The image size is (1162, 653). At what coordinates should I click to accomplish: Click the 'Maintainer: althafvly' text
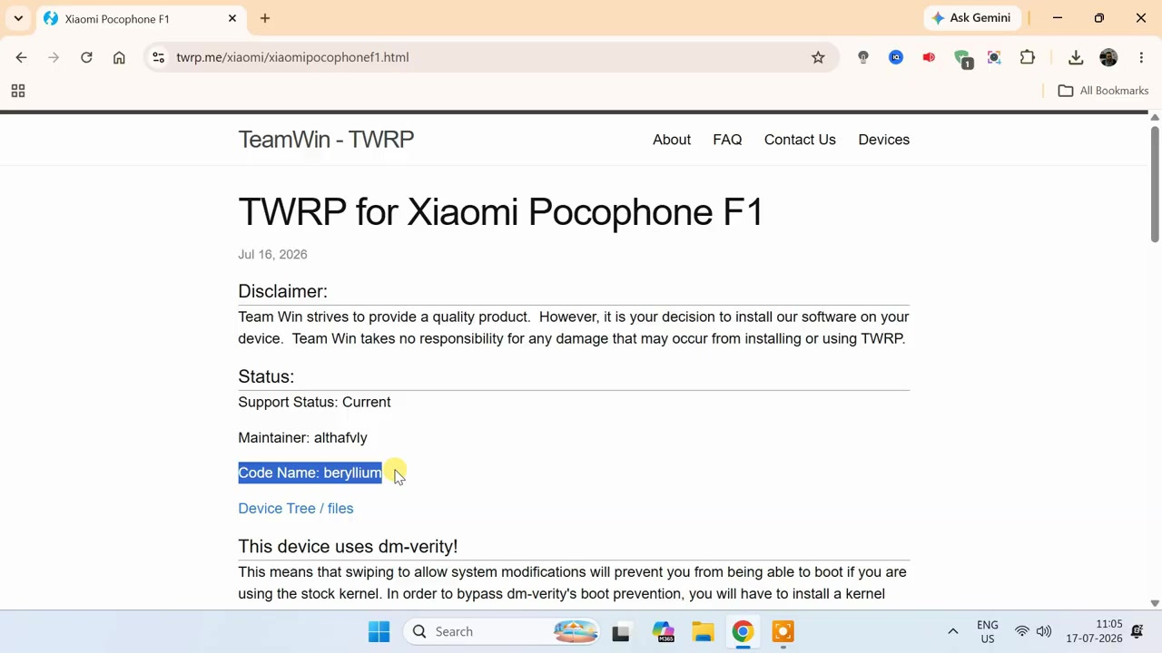coord(302,437)
